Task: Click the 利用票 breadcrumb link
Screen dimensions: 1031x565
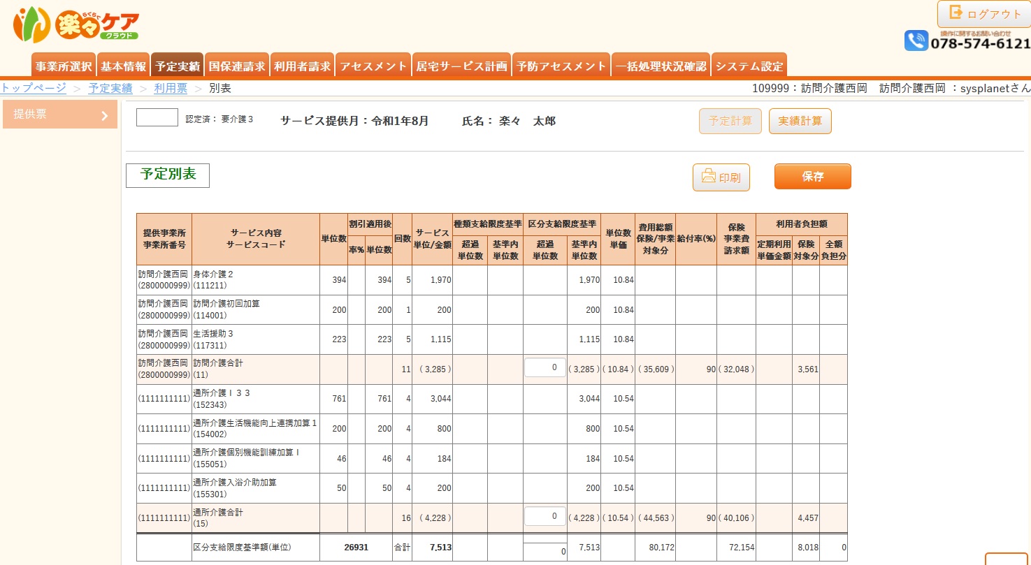Action: point(171,88)
